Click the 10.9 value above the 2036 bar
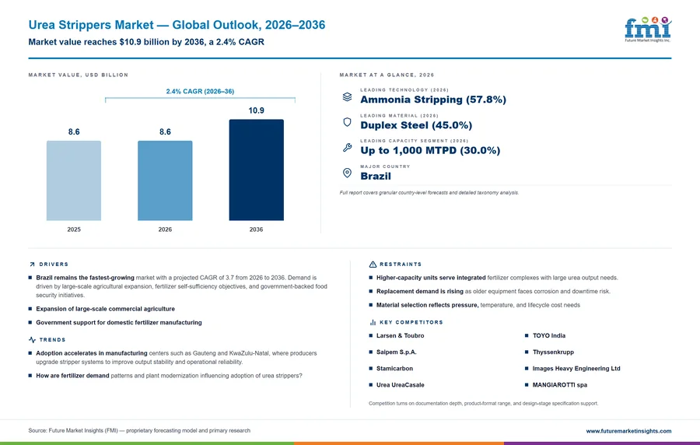Image resolution: width=700 pixels, height=445 pixels. coord(256,110)
